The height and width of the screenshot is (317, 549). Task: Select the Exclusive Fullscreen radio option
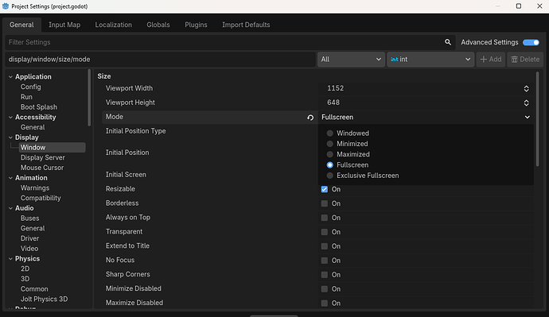coord(330,176)
